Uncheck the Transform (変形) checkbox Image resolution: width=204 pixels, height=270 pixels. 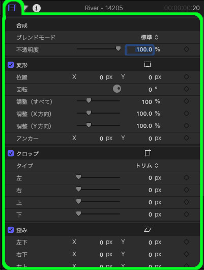[x=11, y=65]
